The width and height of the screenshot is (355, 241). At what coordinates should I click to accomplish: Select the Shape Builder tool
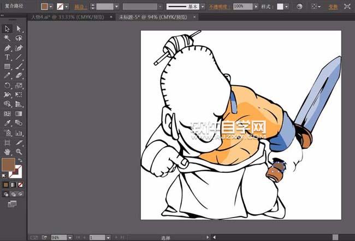tap(7, 104)
